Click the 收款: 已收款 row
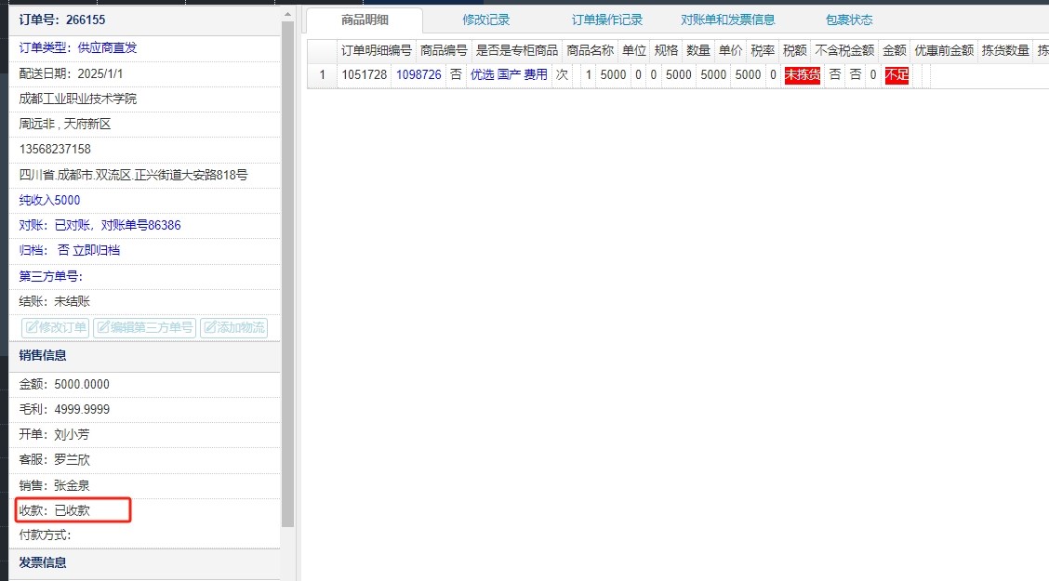 pyautogui.click(x=144, y=510)
